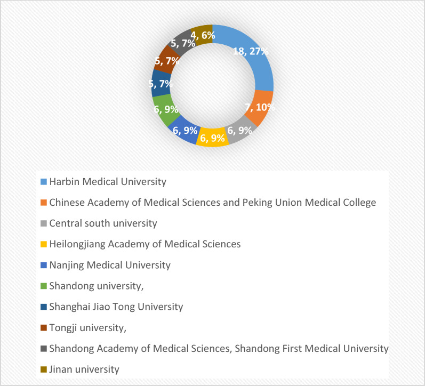Viewport: 425px width, 386px height.
Task: Select the green Shandong university legend swatch
Action: coord(44,286)
